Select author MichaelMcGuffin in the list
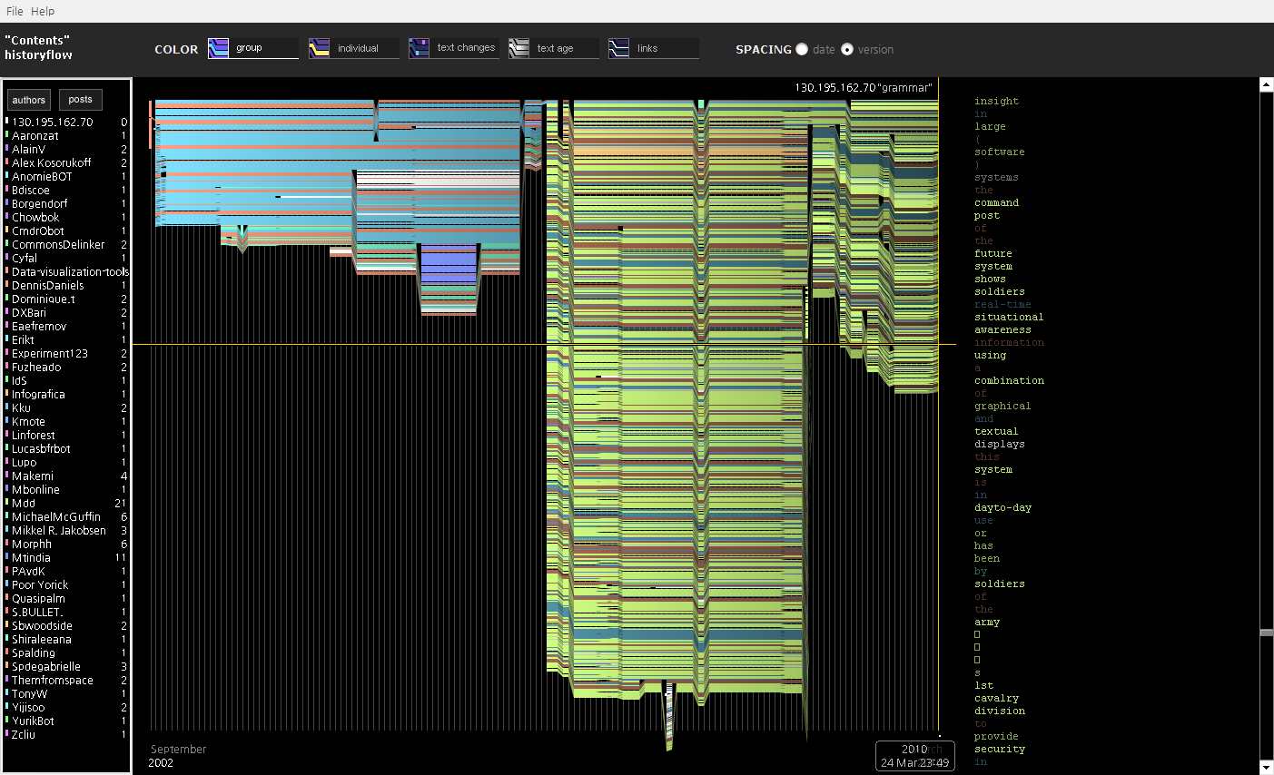The image size is (1274, 775). 56,517
